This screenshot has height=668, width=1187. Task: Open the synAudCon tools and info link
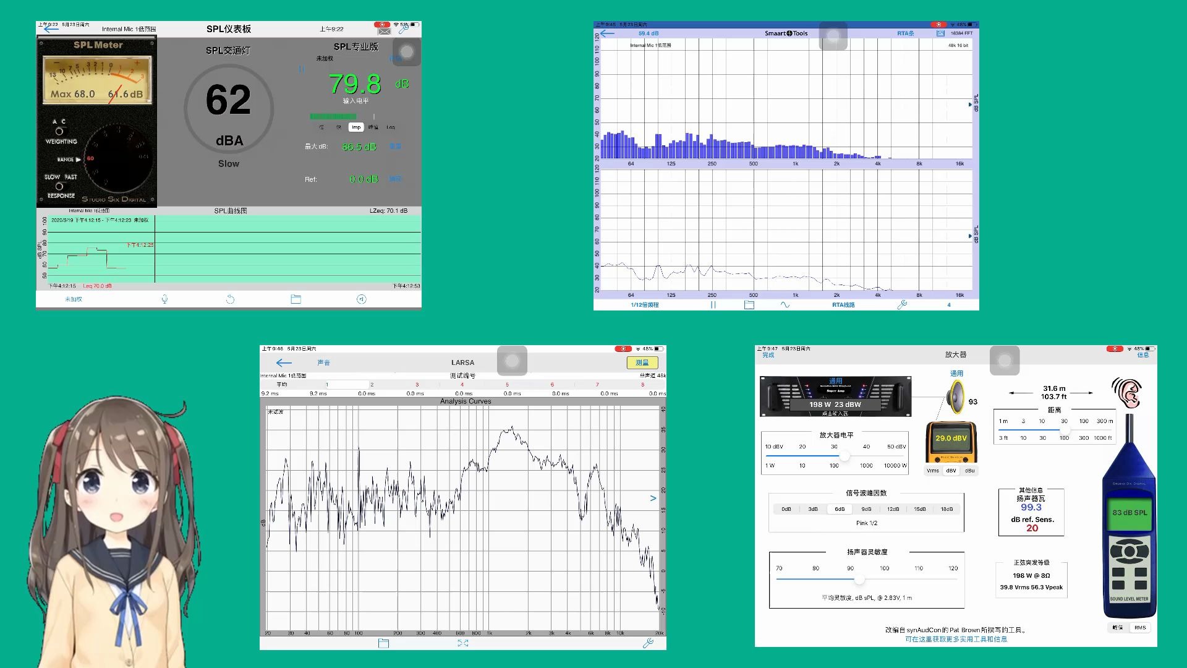point(956,640)
